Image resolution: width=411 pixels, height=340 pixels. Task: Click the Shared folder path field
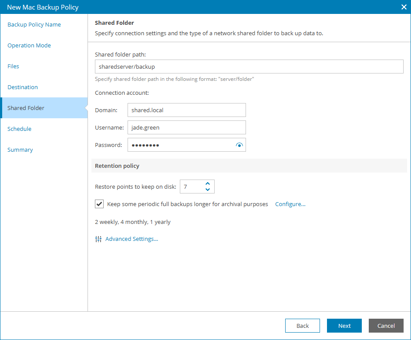tap(249, 67)
